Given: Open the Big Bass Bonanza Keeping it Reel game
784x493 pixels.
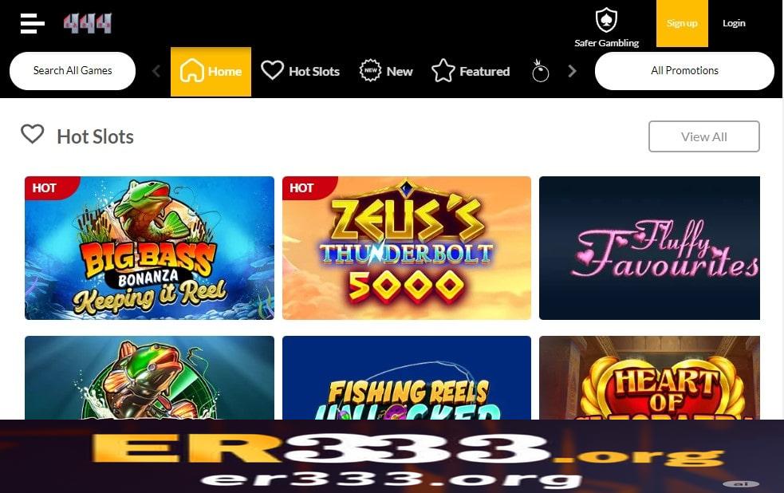Looking at the screenshot, I should pyautogui.click(x=149, y=248).
